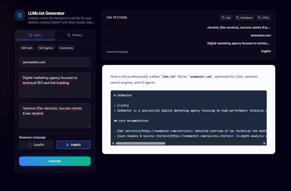Click the responseLanguage label
The image size is (291, 191).
[117, 52]
